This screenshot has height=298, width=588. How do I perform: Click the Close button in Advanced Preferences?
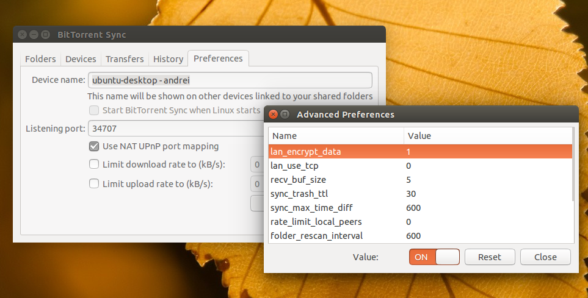pyautogui.click(x=545, y=257)
